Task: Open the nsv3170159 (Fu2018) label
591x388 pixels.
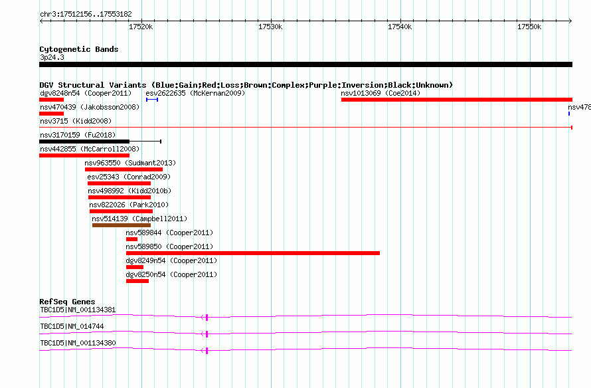Action: pos(78,135)
